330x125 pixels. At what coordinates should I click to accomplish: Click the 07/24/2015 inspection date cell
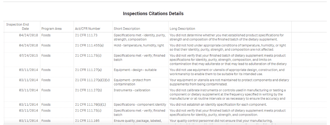(28, 55)
